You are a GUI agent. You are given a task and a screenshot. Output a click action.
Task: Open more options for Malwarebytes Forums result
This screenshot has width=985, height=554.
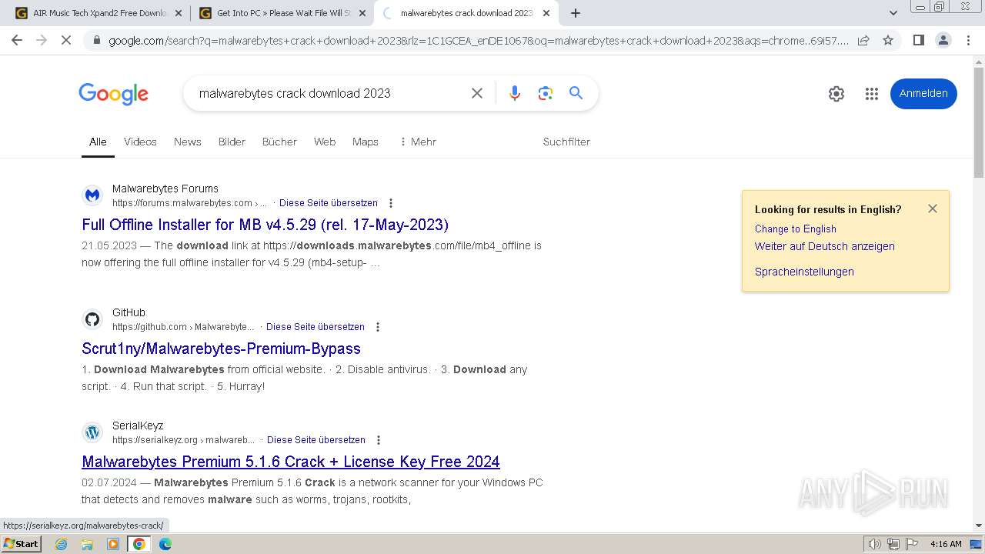coord(391,203)
